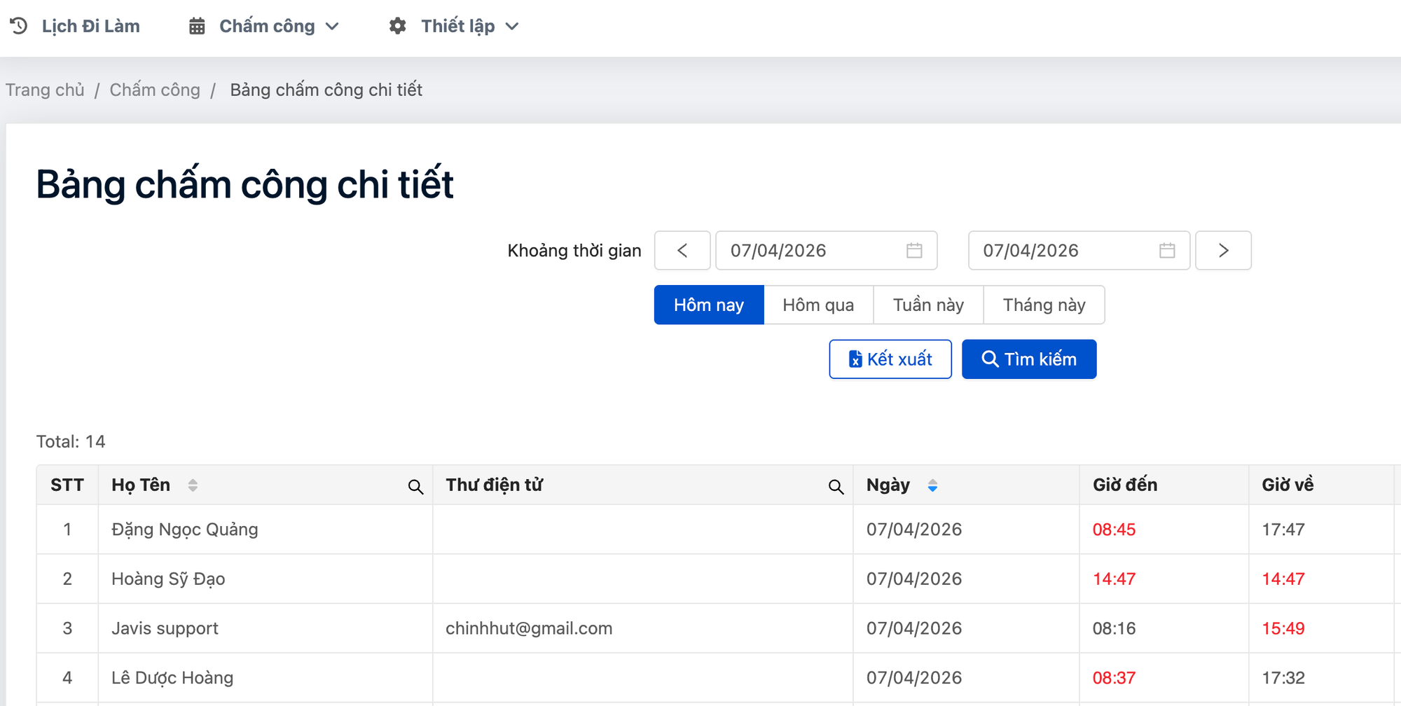Expand the Chấm công dropdown menu

(265, 27)
